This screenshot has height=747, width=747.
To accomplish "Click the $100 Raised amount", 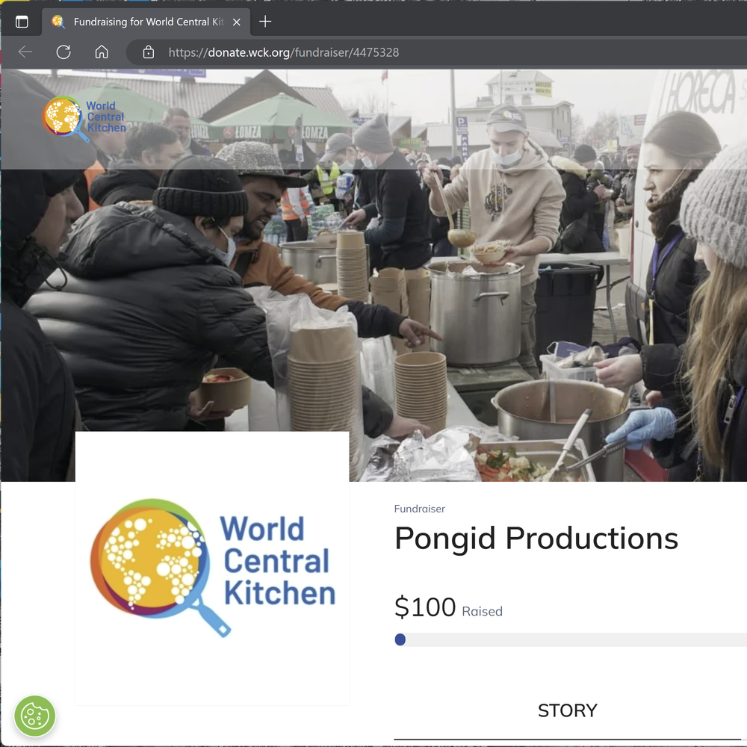I will pos(448,607).
